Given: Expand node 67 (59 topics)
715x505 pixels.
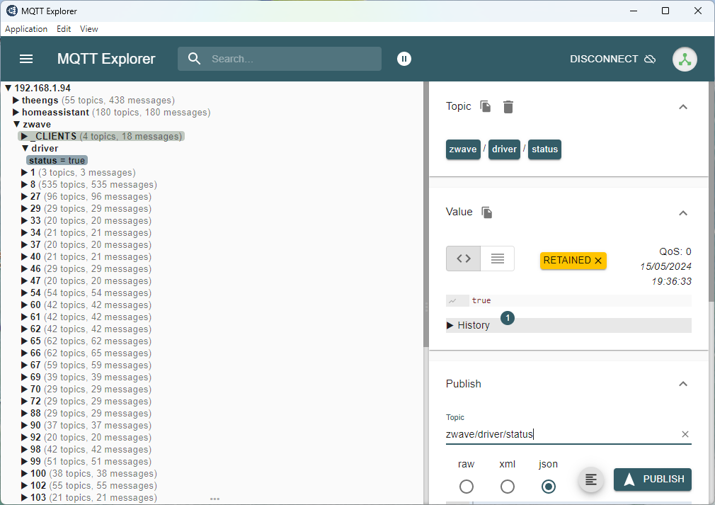Looking at the screenshot, I should (24, 365).
